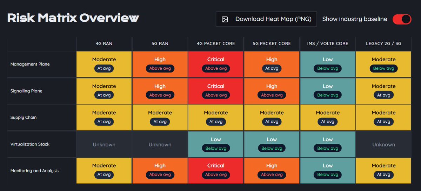Select Management Plane 4G Packet Core Critical cell
The width and height of the screenshot is (421, 191).
click(216, 64)
